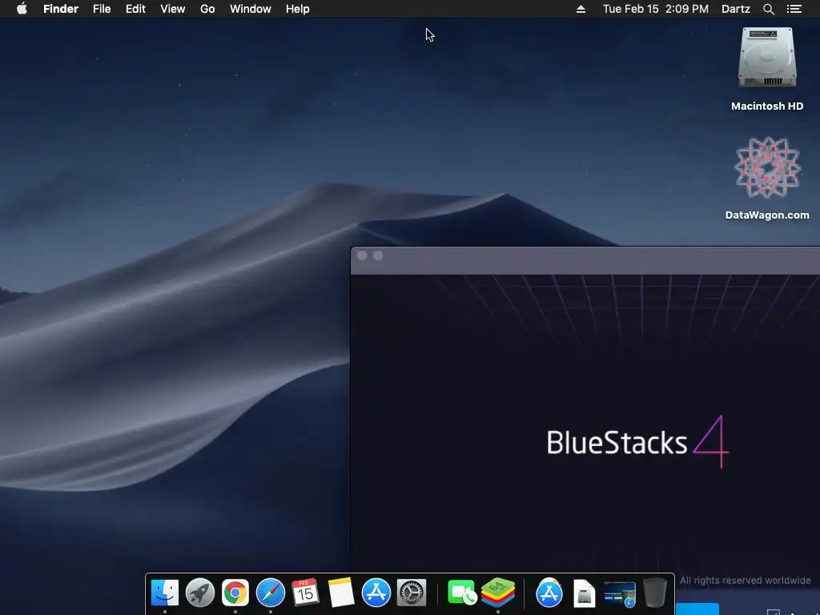Open Launchpad rocket icon in dock
The width and height of the screenshot is (820, 615).
[x=199, y=593]
